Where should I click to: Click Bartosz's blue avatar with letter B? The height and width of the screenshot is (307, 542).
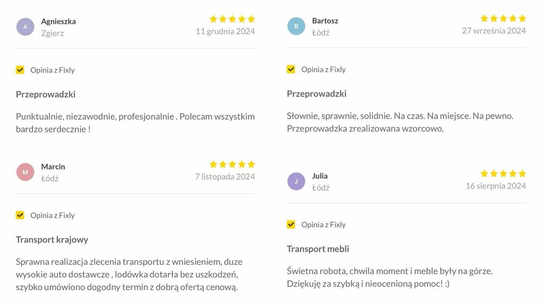click(x=296, y=26)
